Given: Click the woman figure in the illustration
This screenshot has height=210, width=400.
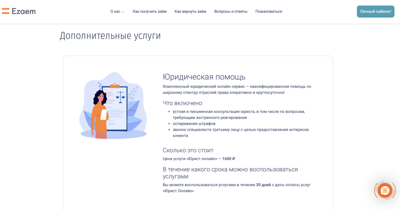Looking at the screenshot, I should click(100, 113).
